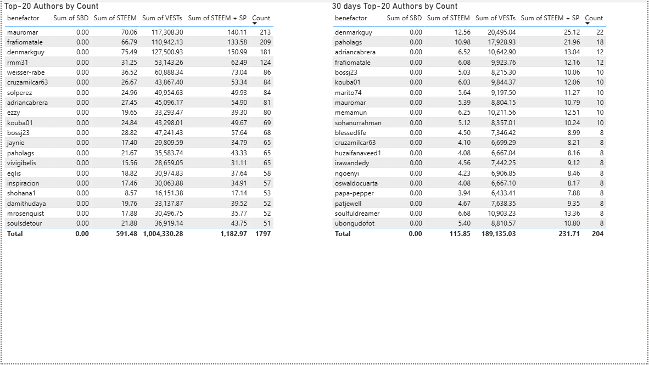This screenshot has height=365, width=649.
Task: Select weisser-rabe row
Action: (x=139, y=72)
